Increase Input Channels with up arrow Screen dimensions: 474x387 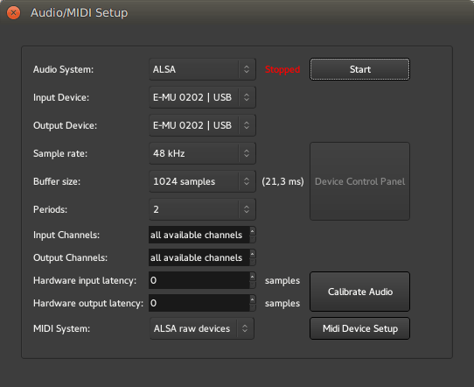point(253,231)
